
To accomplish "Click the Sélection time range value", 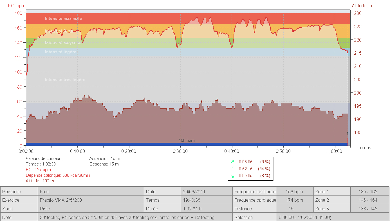I will [305, 217].
